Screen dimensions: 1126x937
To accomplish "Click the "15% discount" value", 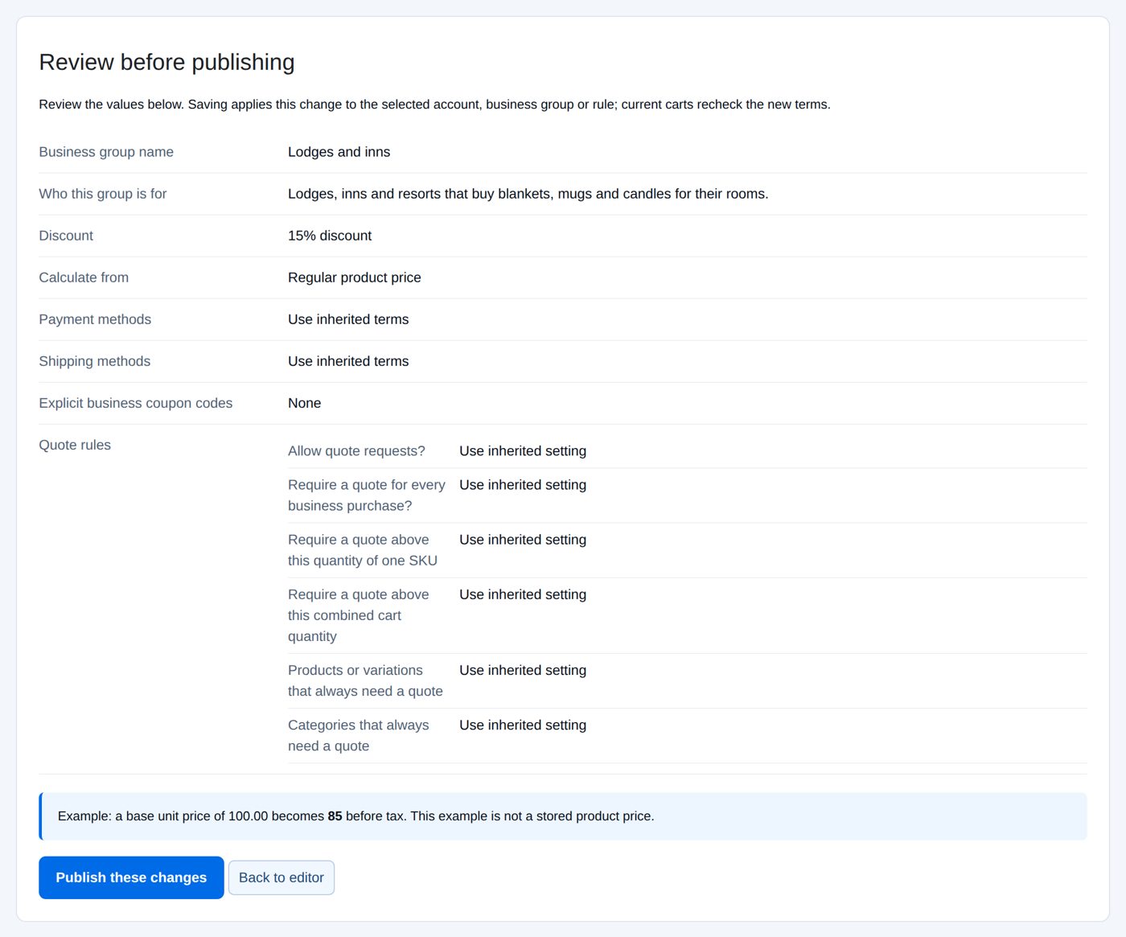I will 330,236.
